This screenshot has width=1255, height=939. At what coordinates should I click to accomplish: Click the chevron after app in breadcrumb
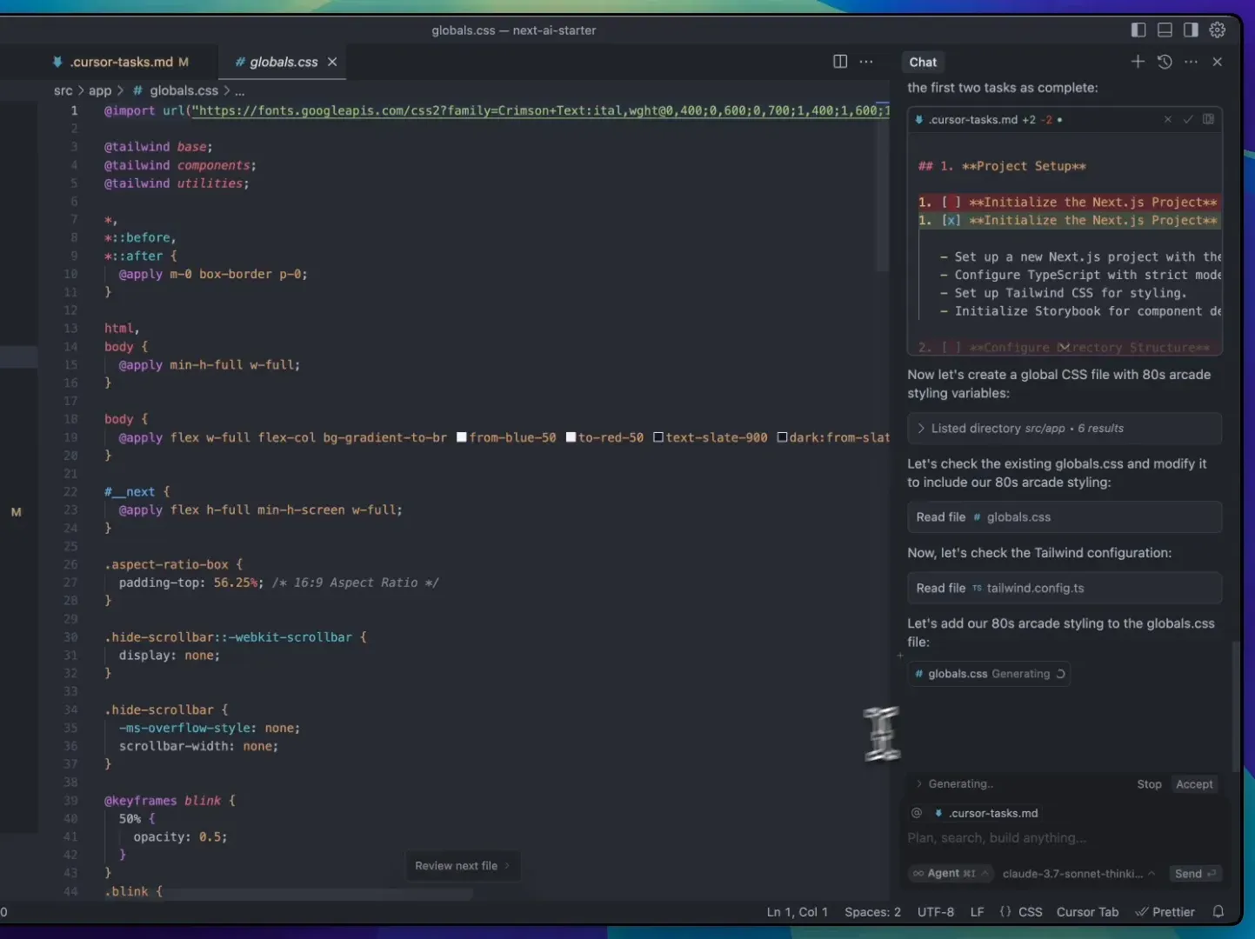pyautogui.click(x=120, y=90)
